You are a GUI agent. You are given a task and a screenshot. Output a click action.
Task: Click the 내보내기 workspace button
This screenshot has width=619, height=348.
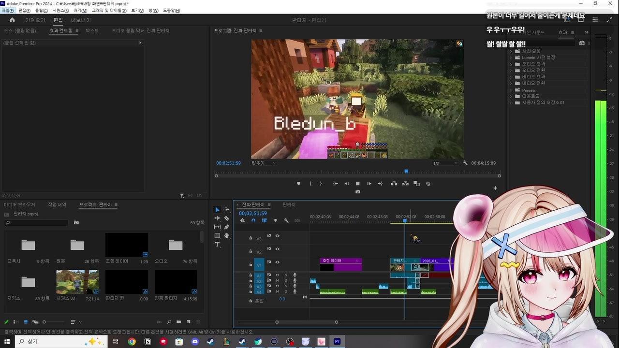click(81, 20)
